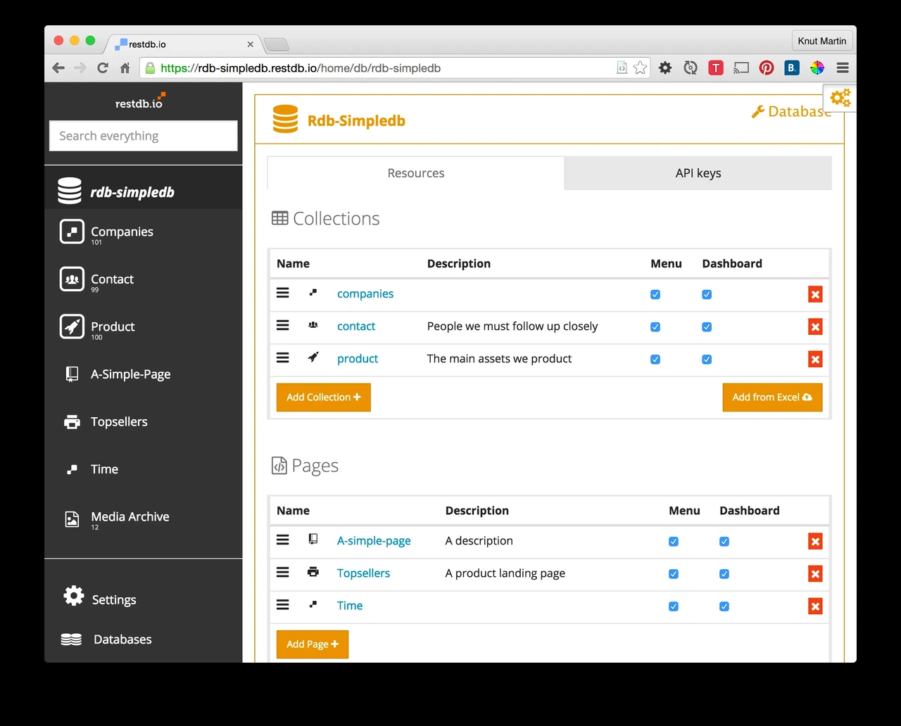901x726 pixels.
Task: Click Add from Excel button
Action: coord(771,397)
